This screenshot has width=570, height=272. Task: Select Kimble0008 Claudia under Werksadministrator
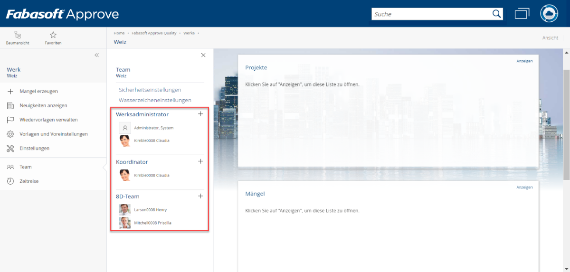click(152, 141)
